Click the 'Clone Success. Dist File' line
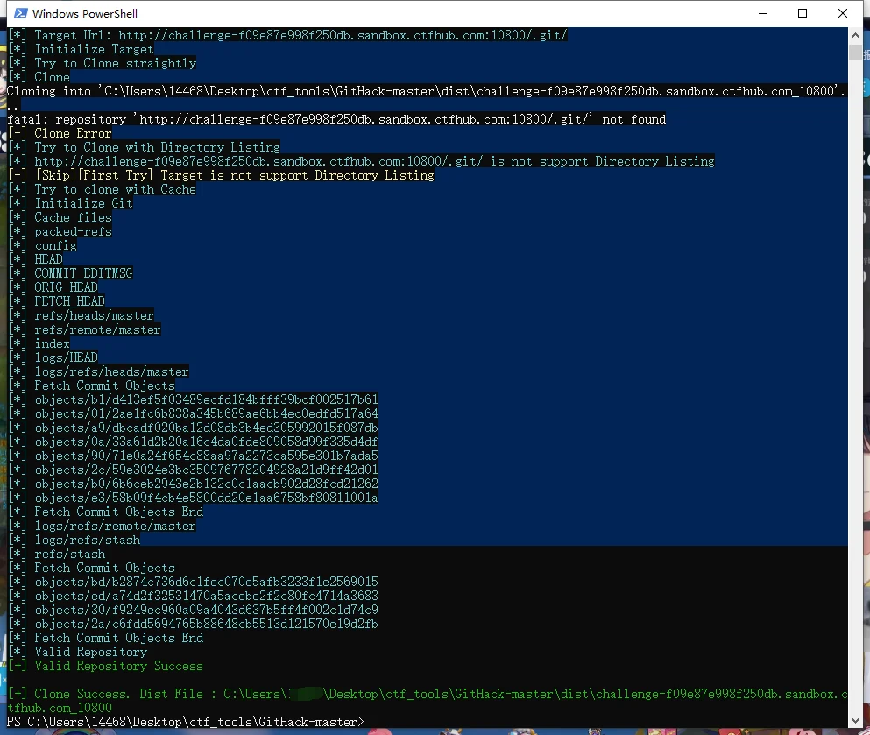Screen dimensions: 870x735 pos(421,694)
